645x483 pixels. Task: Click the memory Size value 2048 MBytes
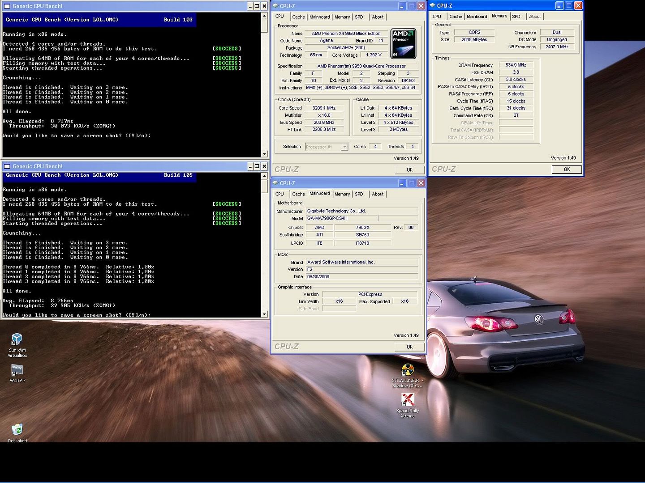(x=474, y=39)
